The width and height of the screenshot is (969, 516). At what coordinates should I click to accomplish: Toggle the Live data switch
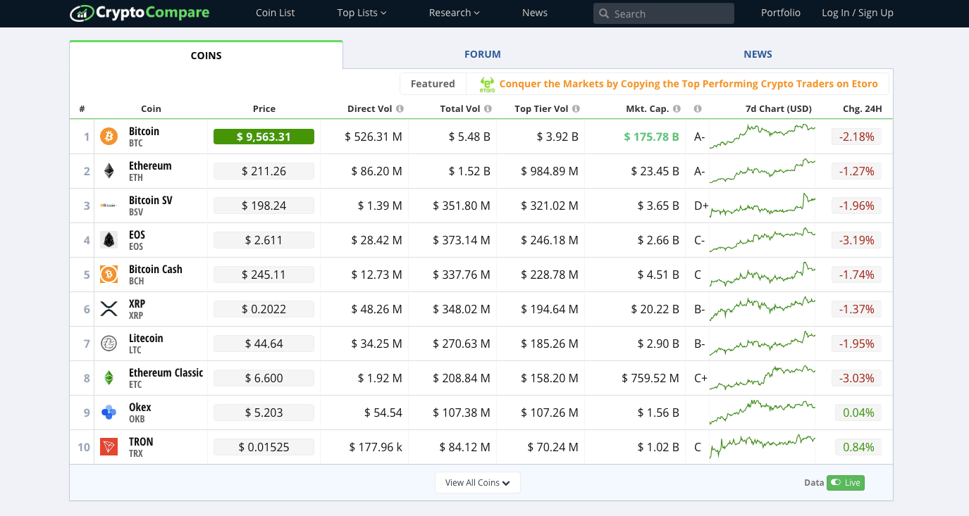click(845, 482)
